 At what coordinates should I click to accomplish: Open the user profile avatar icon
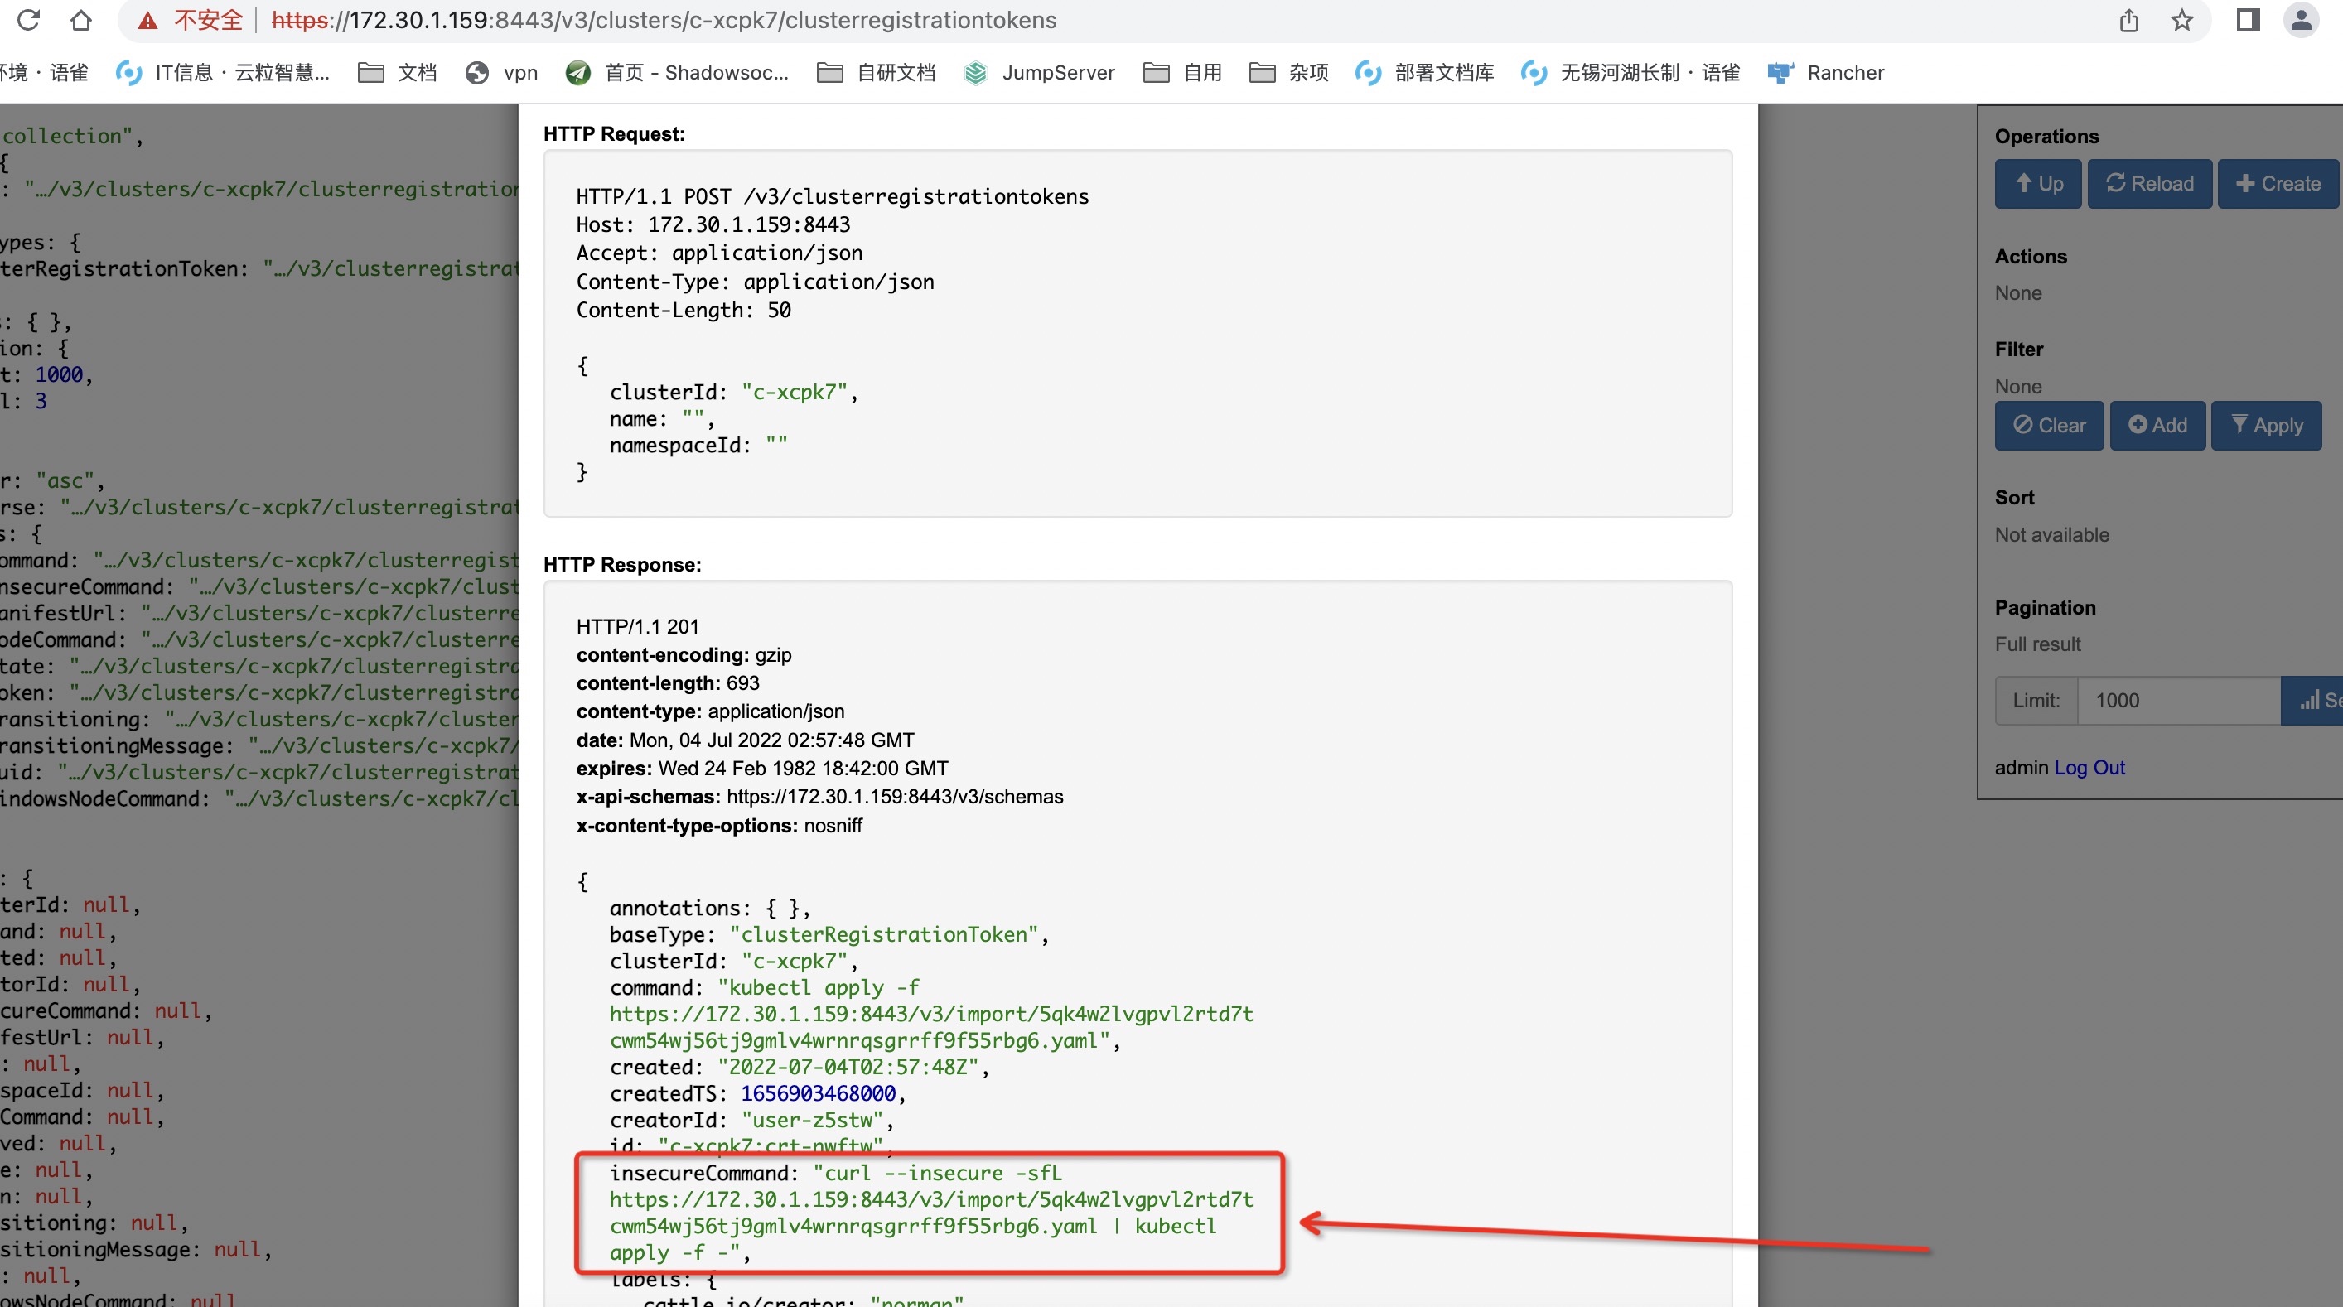[2300, 20]
